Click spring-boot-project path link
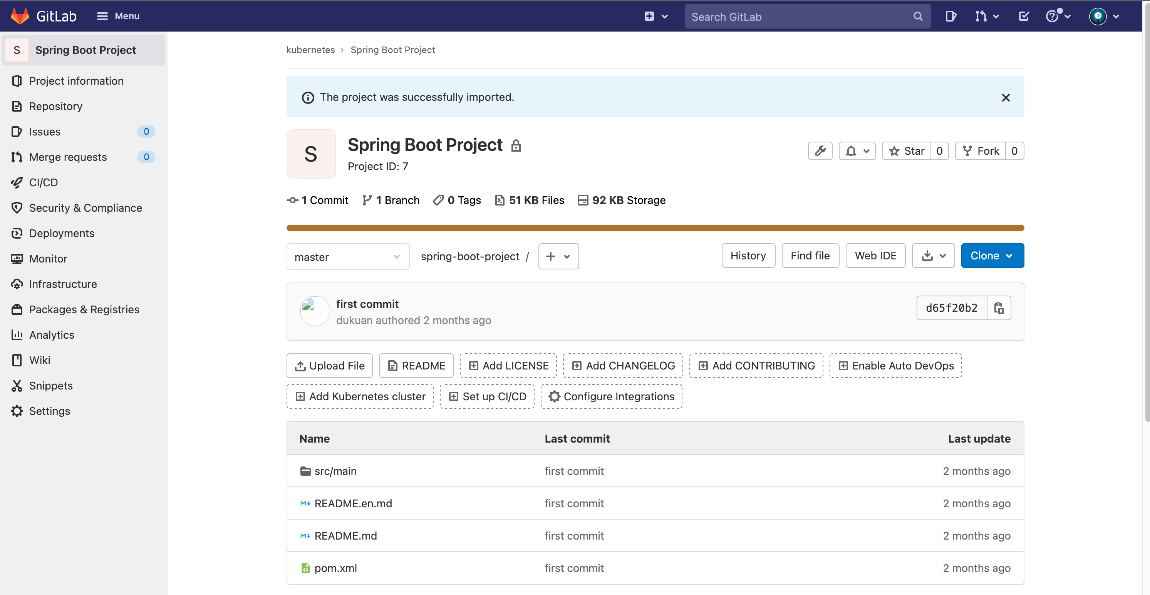The width and height of the screenshot is (1150, 595). tap(469, 256)
